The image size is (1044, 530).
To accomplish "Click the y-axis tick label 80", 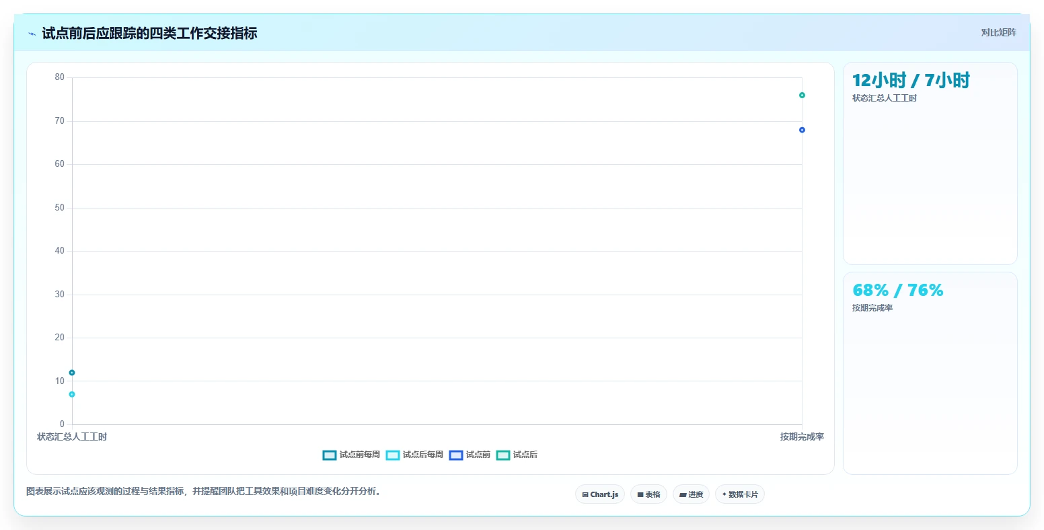I will click(x=60, y=77).
